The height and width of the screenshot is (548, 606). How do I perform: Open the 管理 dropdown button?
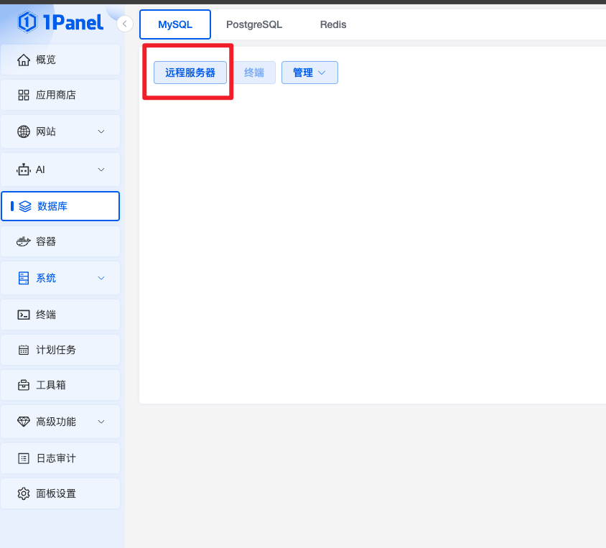tap(309, 73)
